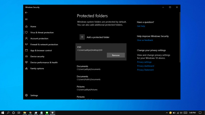The height and width of the screenshot is (115, 205).
Task: Open Device security section
Action: 37,56
